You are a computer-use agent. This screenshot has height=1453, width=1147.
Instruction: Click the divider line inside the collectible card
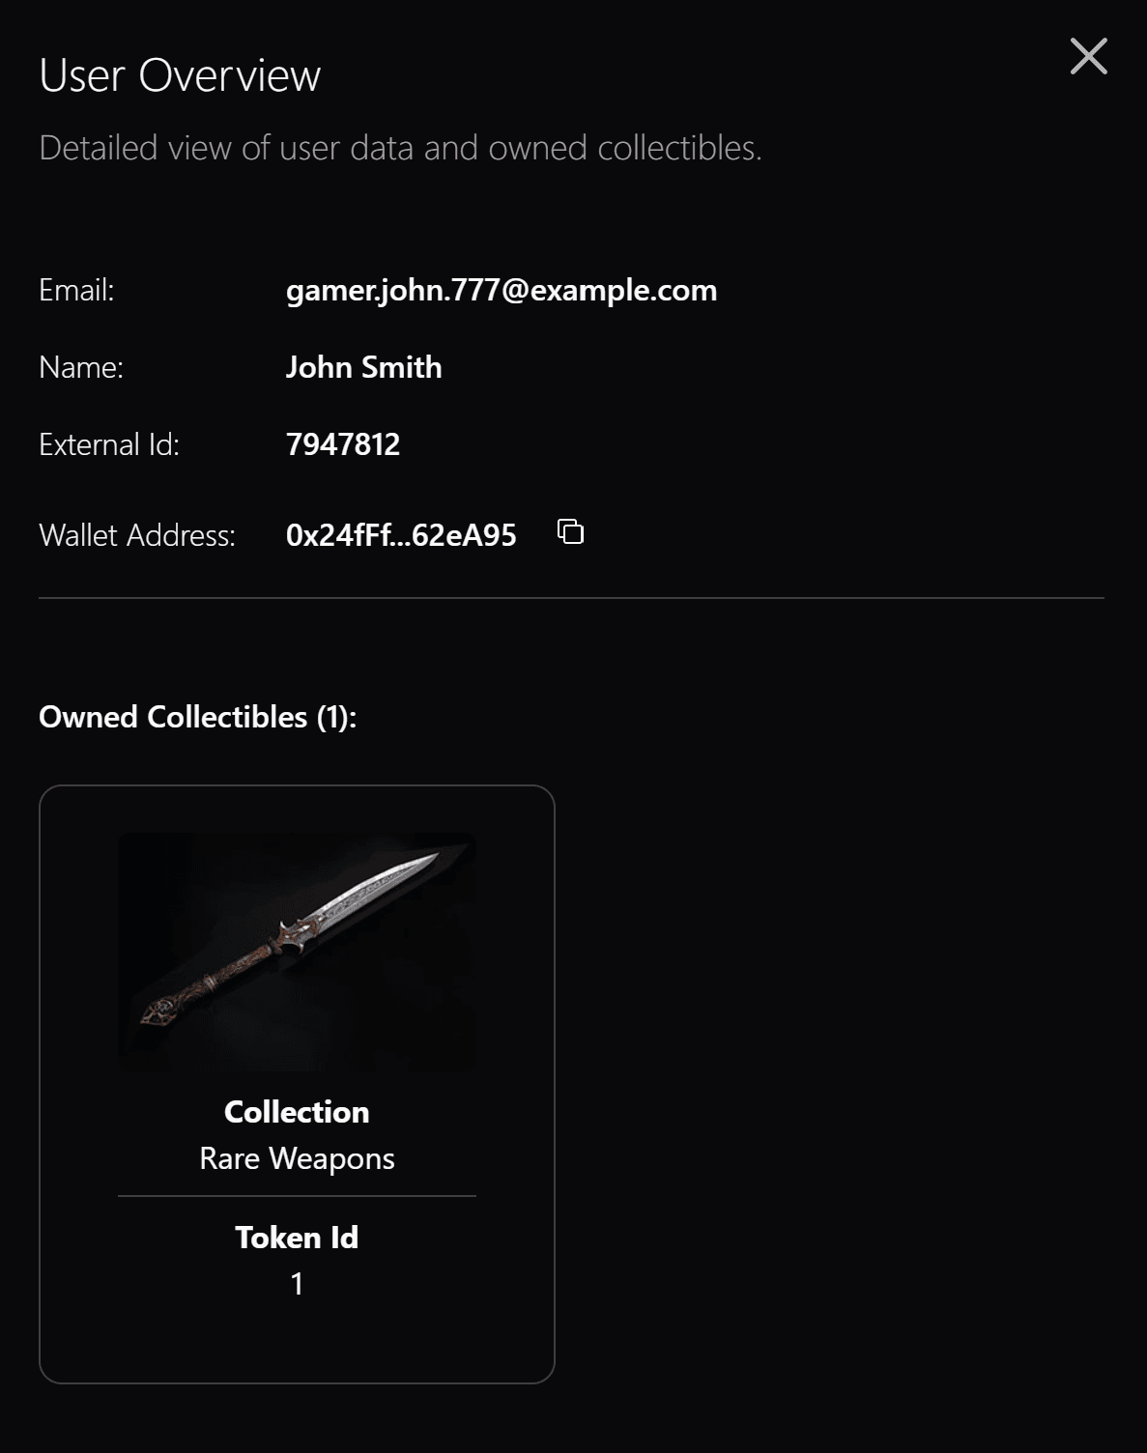pyautogui.click(x=297, y=1196)
